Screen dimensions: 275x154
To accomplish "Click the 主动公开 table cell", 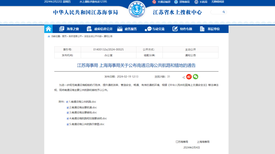I will [191, 49].
